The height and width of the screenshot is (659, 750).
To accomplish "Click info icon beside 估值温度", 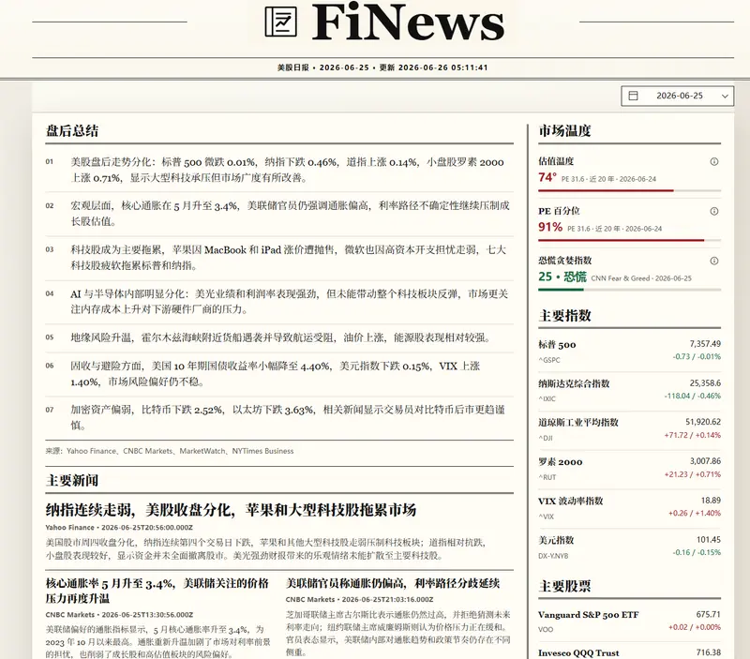I will coord(714,161).
